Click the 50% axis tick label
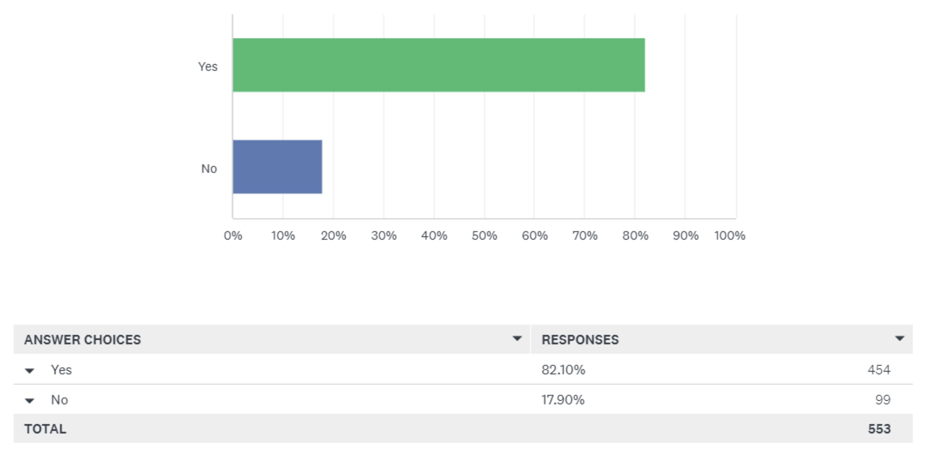The width and height of the screenshot is (930, 453). click(x=484, y=236)
